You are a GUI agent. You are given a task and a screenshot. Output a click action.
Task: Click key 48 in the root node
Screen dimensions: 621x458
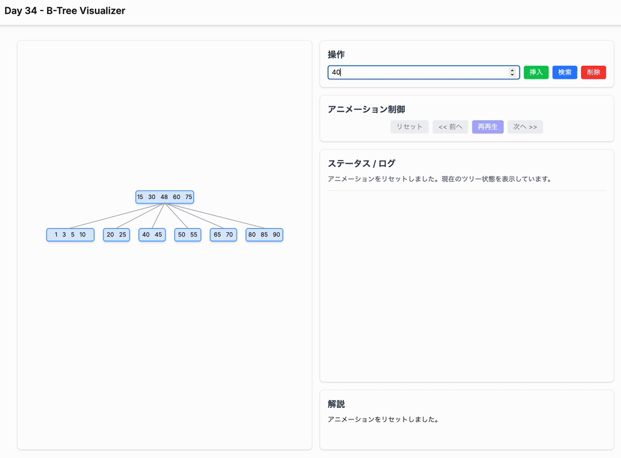click(x=164, y=197)
